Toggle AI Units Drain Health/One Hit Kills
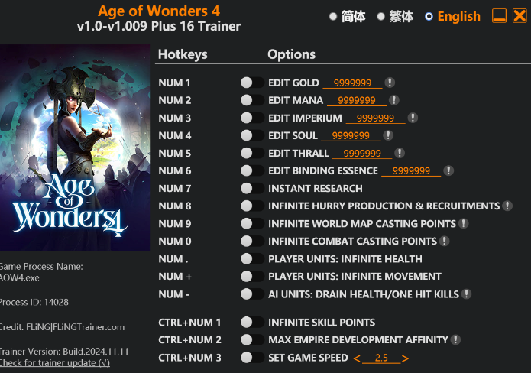 tap(252, 294)
